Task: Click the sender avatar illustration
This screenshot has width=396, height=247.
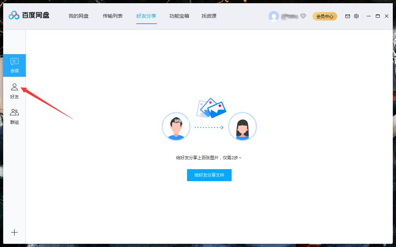Action: [x=176, y=126]
